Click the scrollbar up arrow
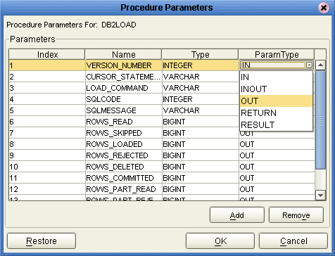 click(320, 65)
